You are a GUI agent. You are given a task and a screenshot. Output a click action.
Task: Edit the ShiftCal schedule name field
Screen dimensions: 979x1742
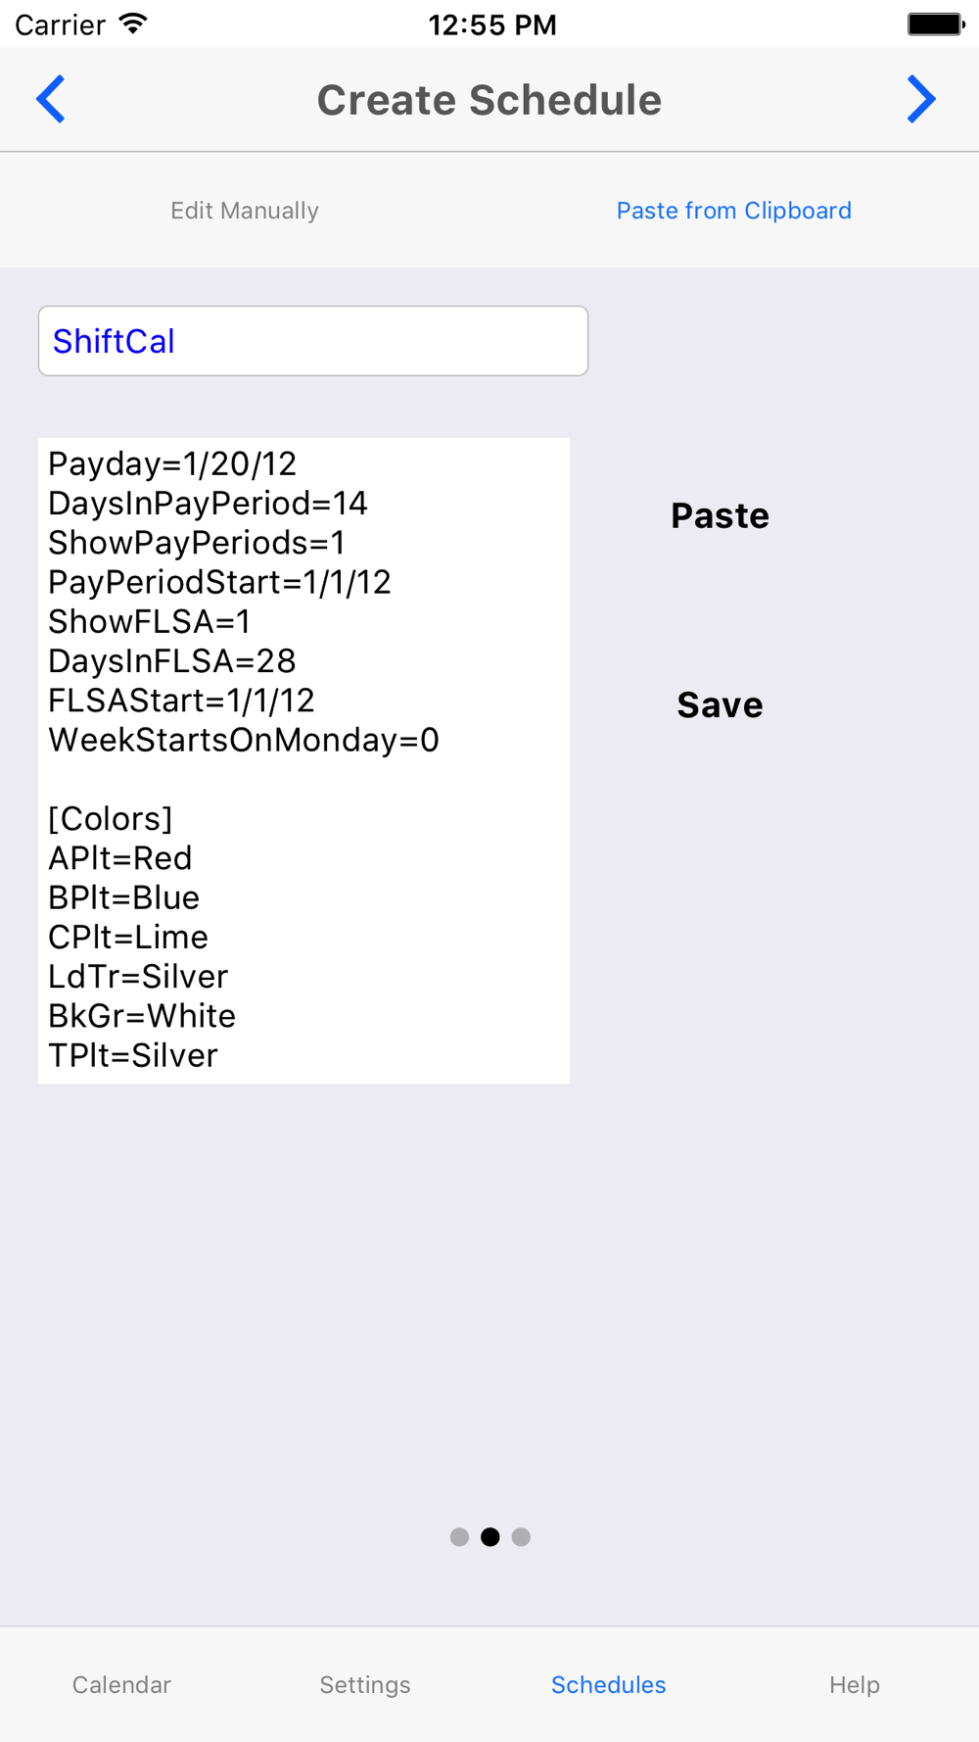click(x=313, y=341)
